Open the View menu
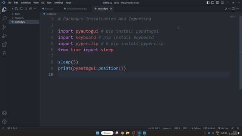 (x=36, y=3)
